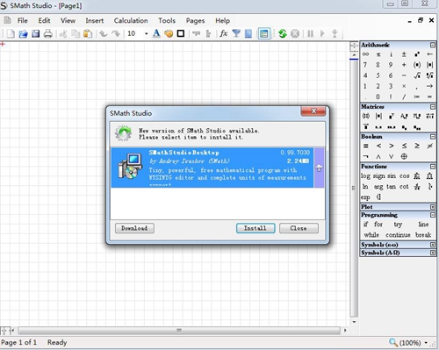Insert XOR circled-plus in Boolean panel
This screenshot has height=350, width=439.
pyautogui.click(x=404, y=157)
